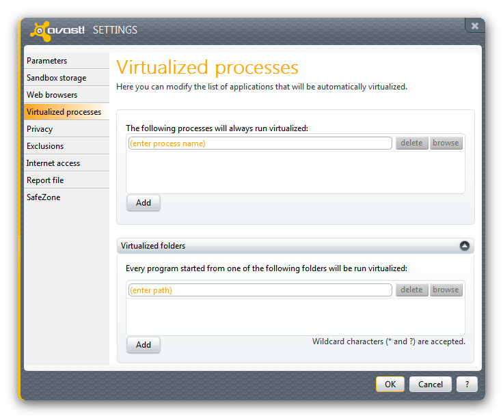This screenshot has height=418, width=503.
Task: Switch to Report file tab
Action: pyautogui.click(x=45, y=180)
